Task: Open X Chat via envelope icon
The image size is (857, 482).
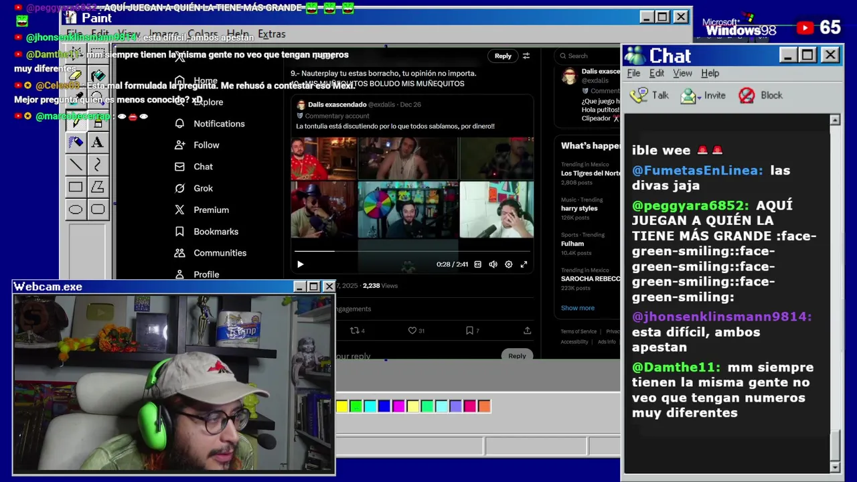Action: point(179,167)
